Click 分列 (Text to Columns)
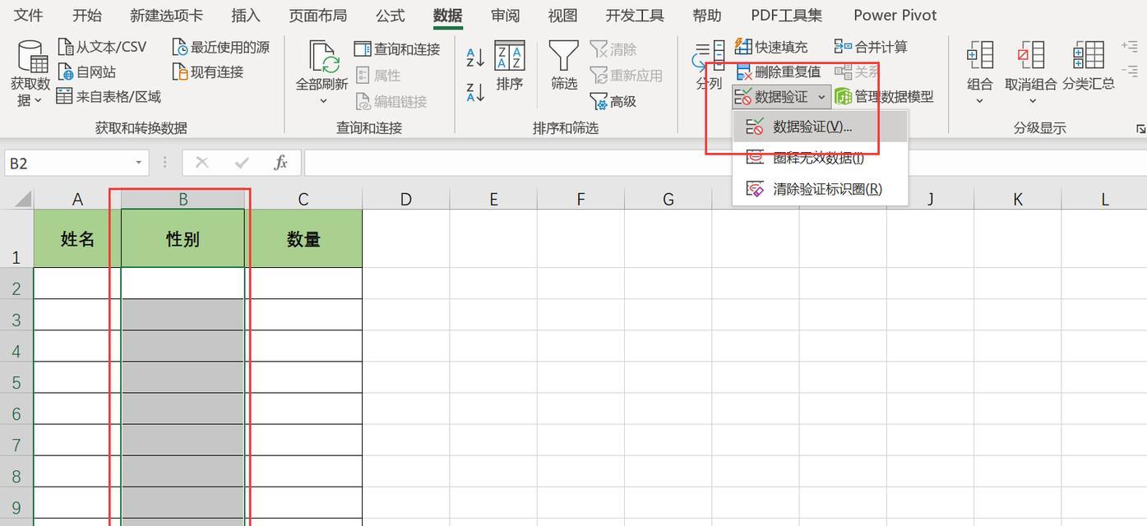This screenshot has height=526, width=1147. tap(708, 66)
